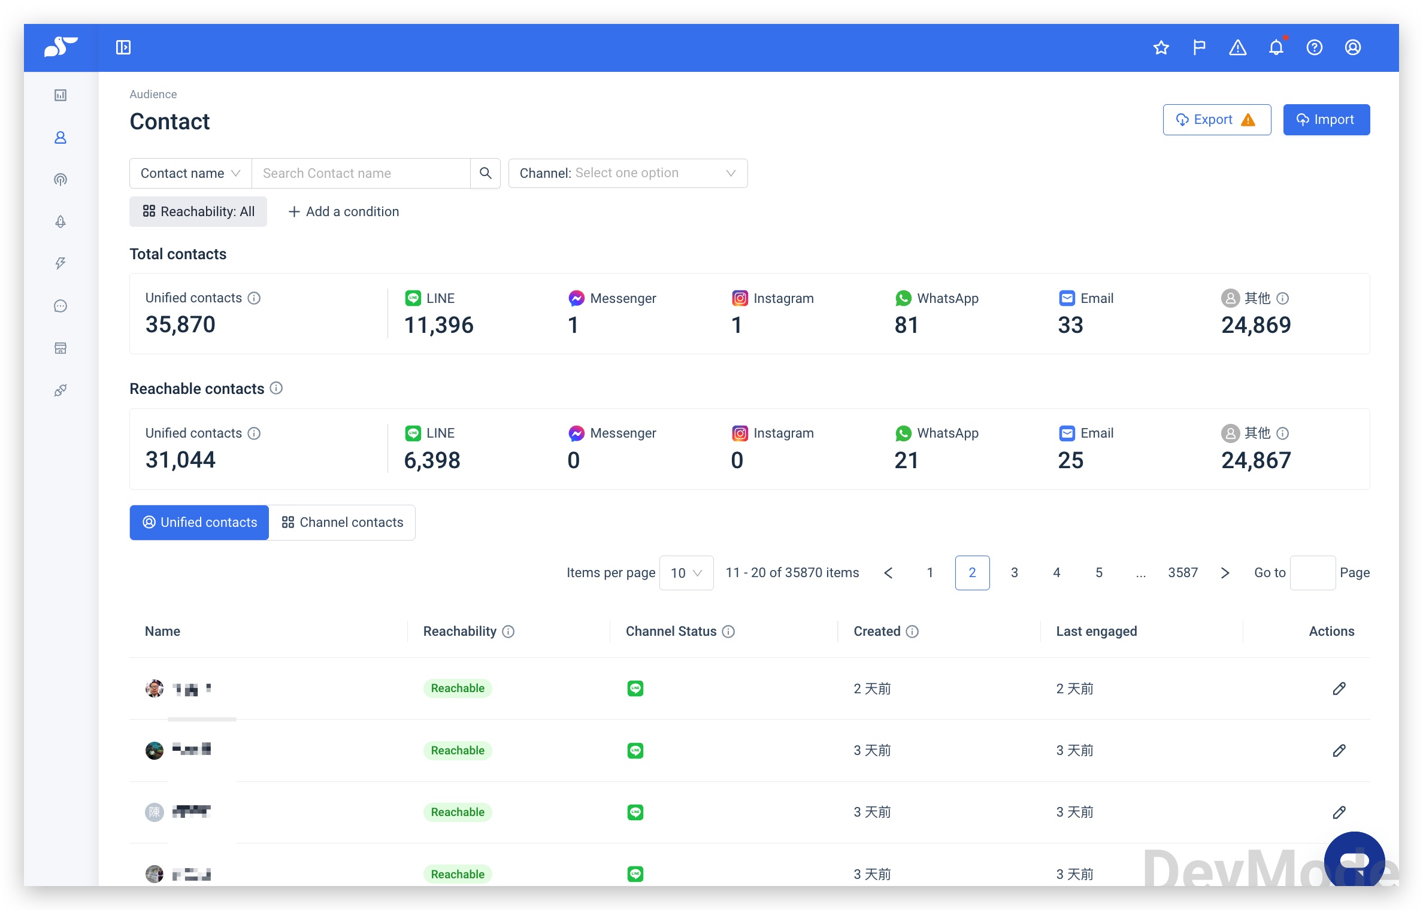Click the Last engaged column header
The image size is (1423, 910).
point(1097,632)
